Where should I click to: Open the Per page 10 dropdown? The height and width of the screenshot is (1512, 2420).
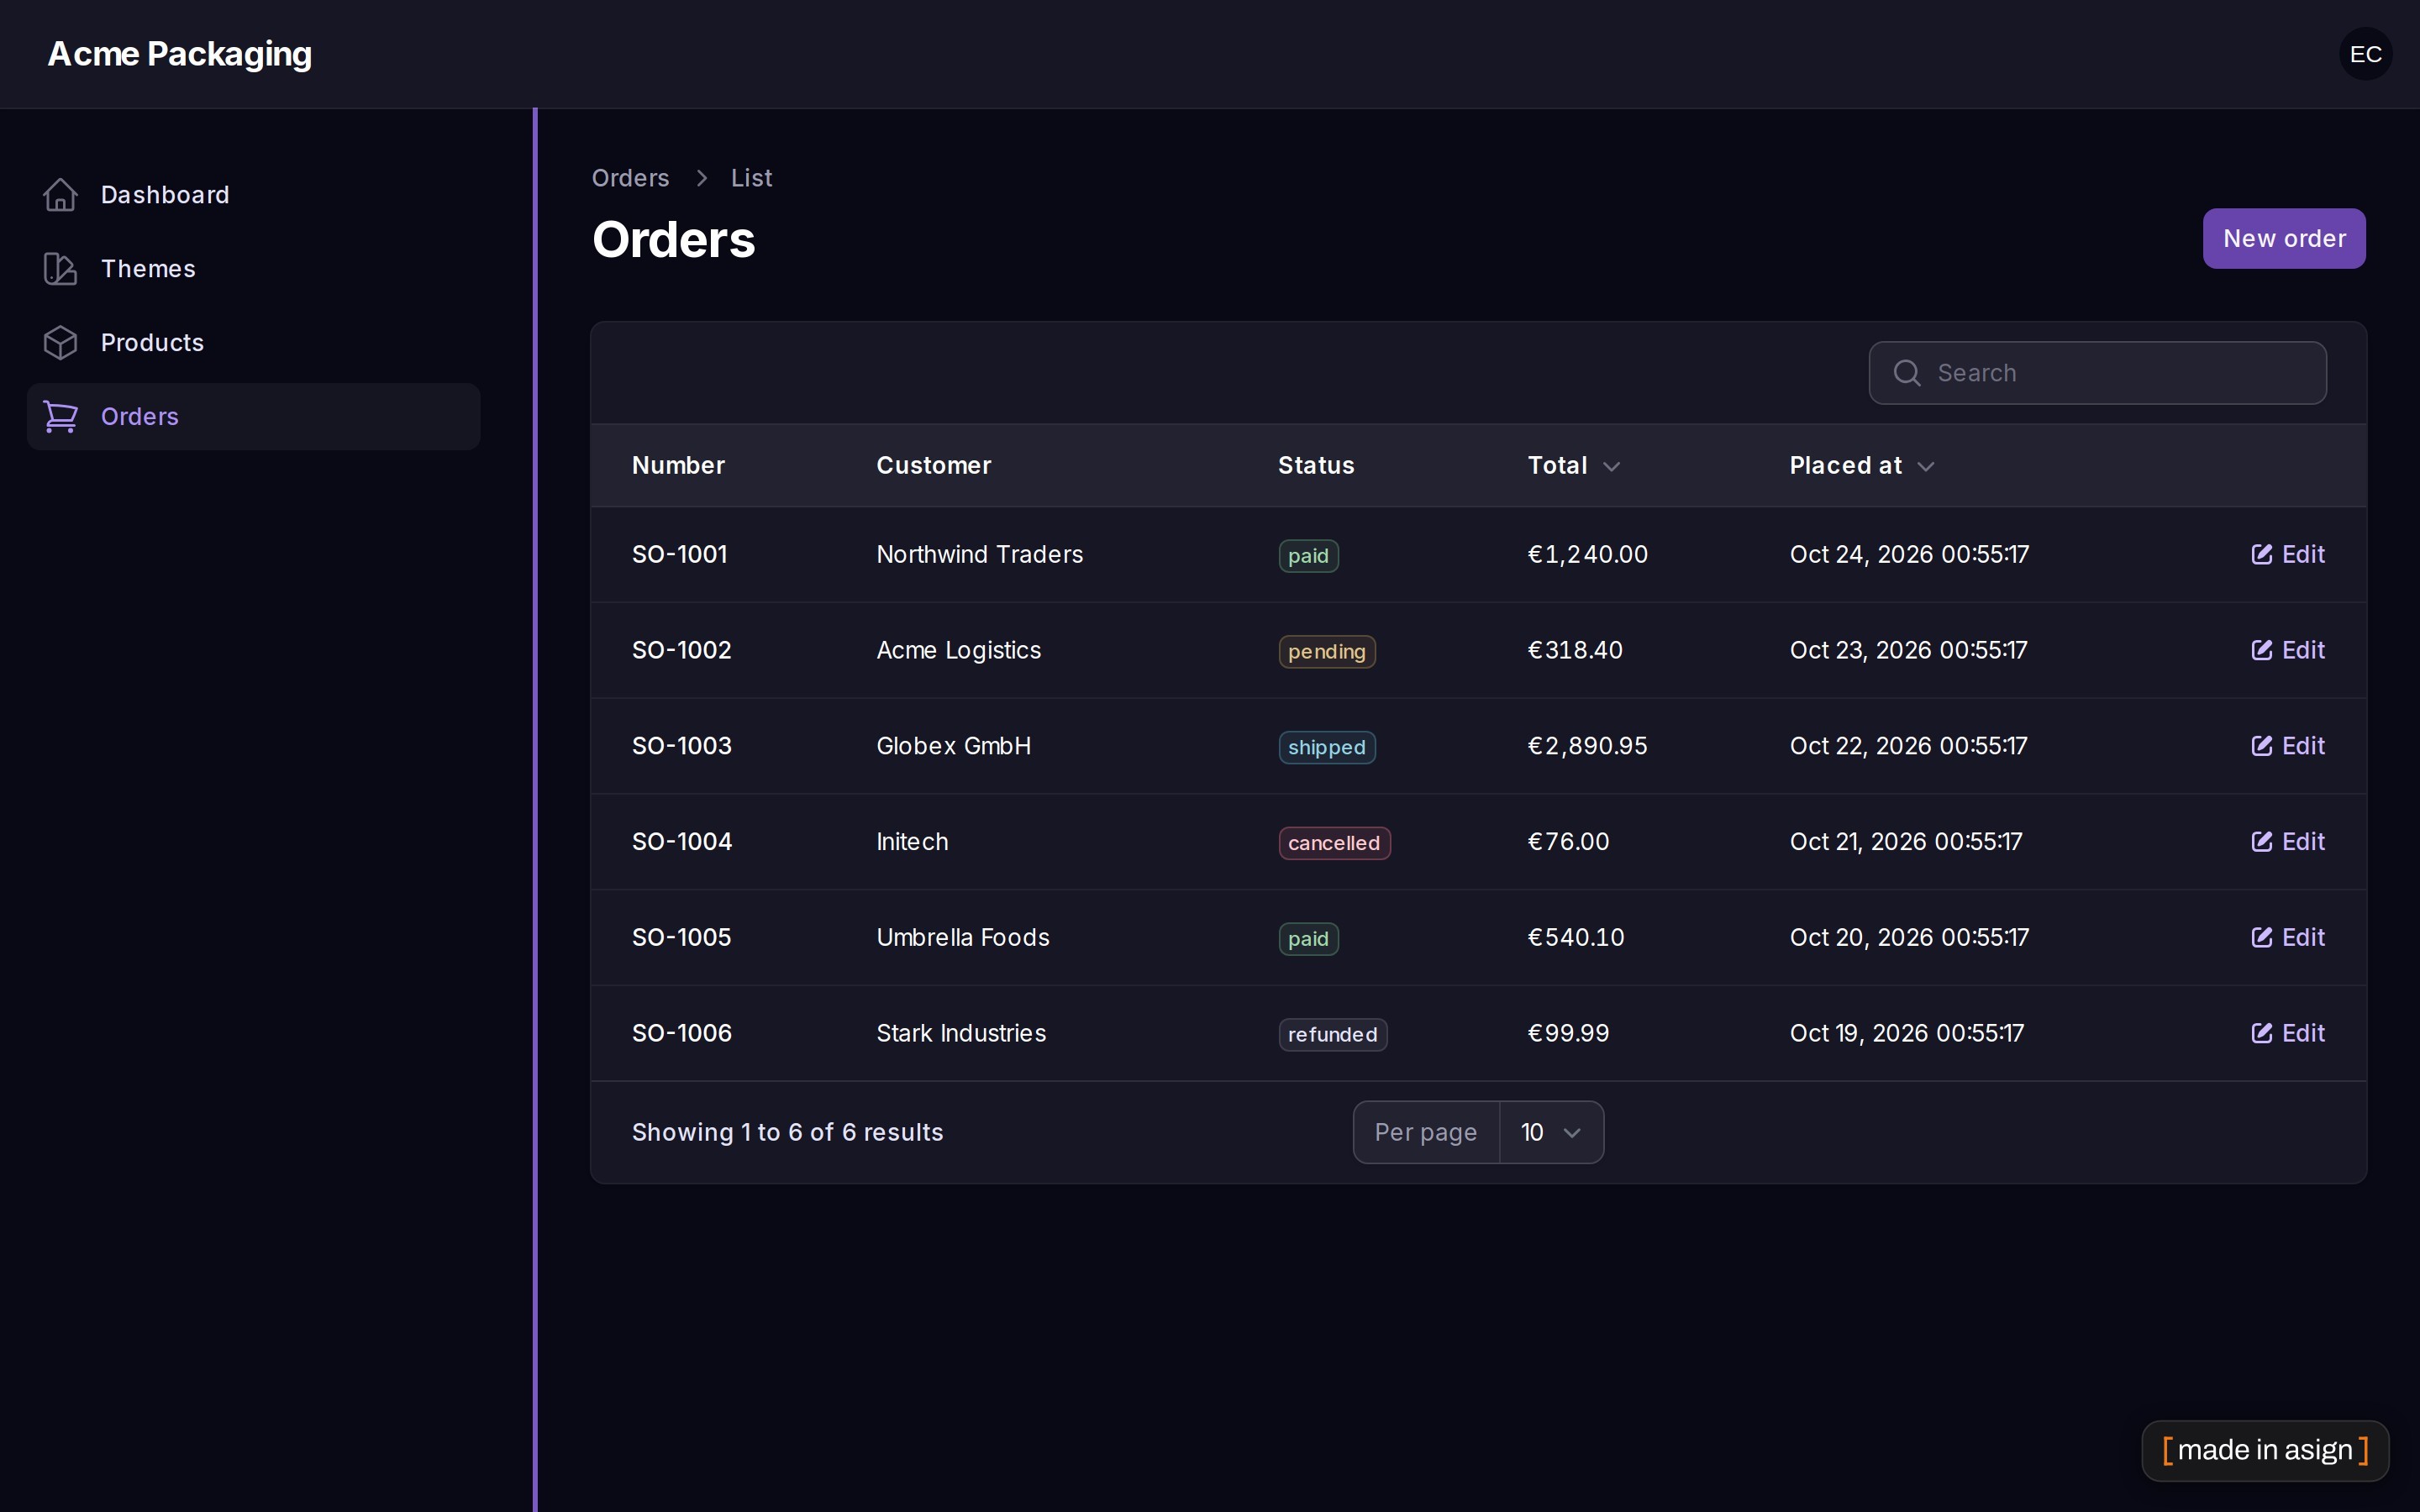1551,1132
